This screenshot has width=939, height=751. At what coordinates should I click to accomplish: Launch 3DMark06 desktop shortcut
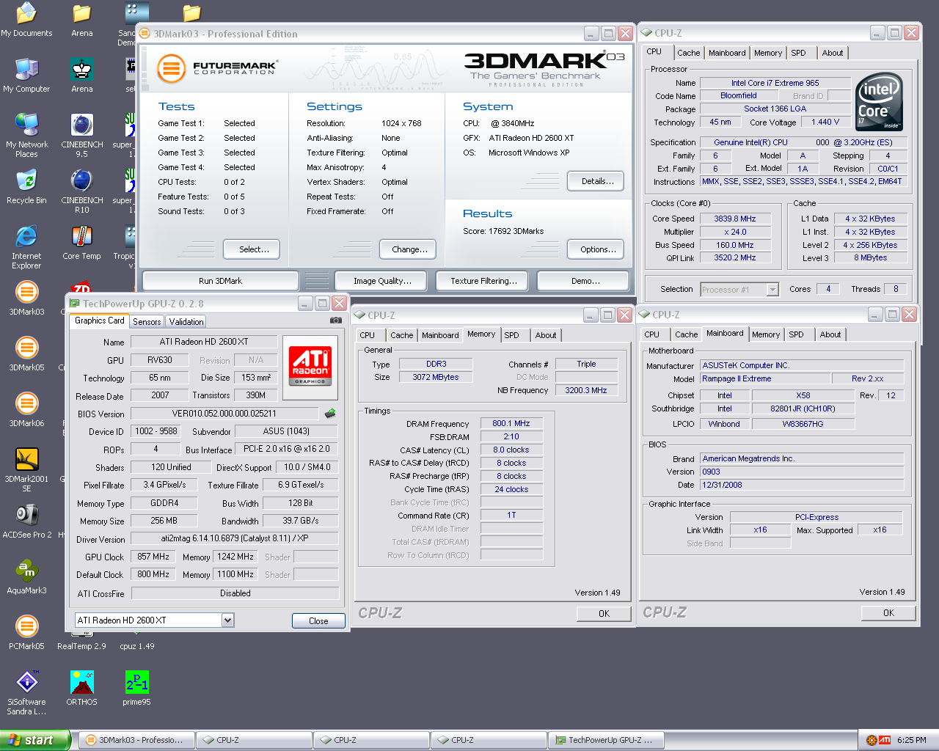pos(26,410)
